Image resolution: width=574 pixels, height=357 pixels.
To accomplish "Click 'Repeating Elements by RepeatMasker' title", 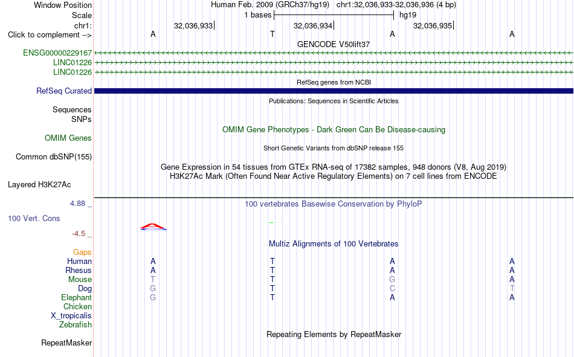I will 334,334.
